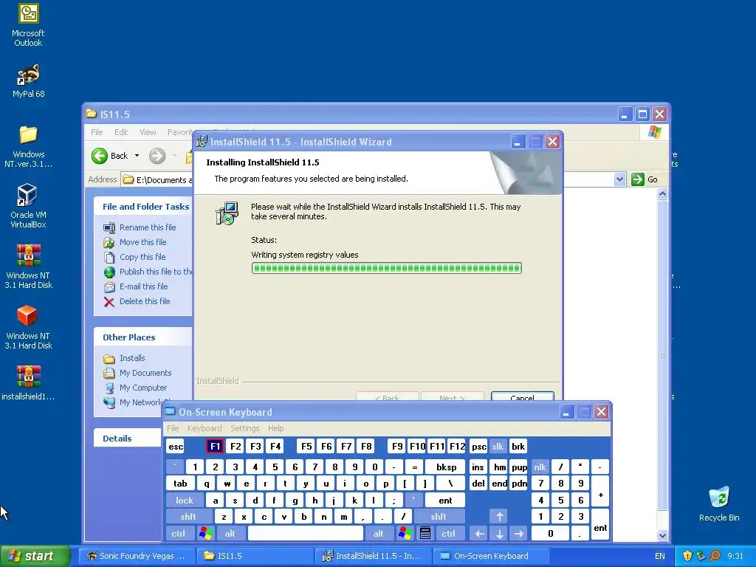
Task: Click the green Go arrow button
Action: [638, 179]
